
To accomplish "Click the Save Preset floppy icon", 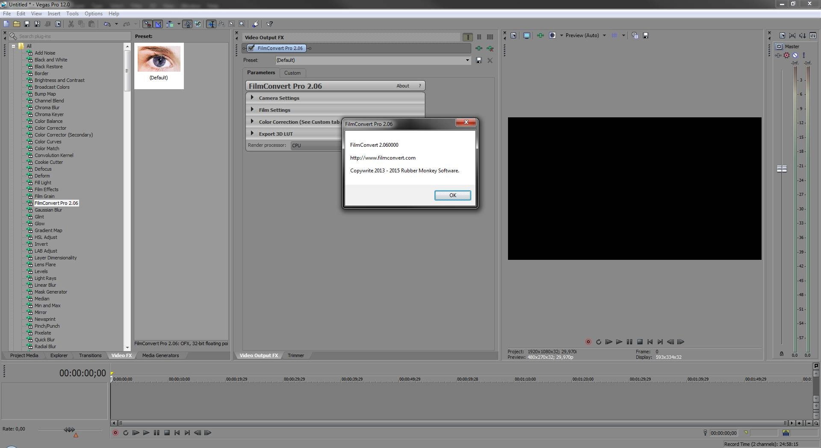I will (479, 61).
